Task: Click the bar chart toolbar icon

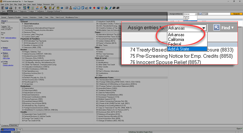Action: pyautogui.click(x=75, y=8)
